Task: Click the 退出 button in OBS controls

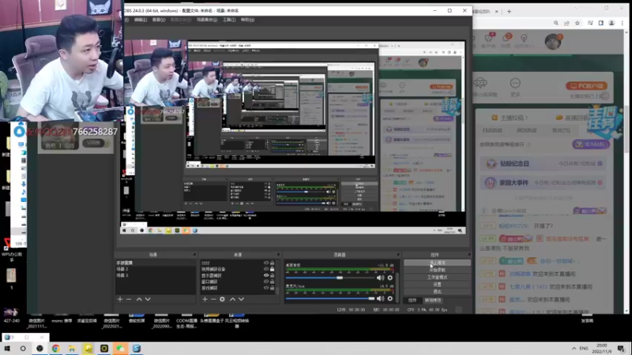Action: [x=437, y=291]
